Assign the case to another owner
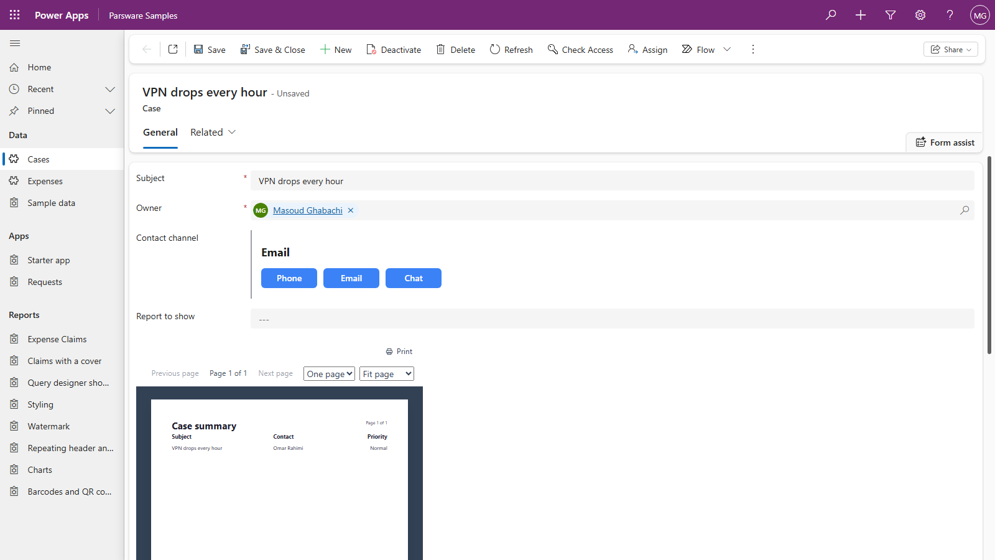The width and height of the screenshot is (995, 560). pos(647,49)
